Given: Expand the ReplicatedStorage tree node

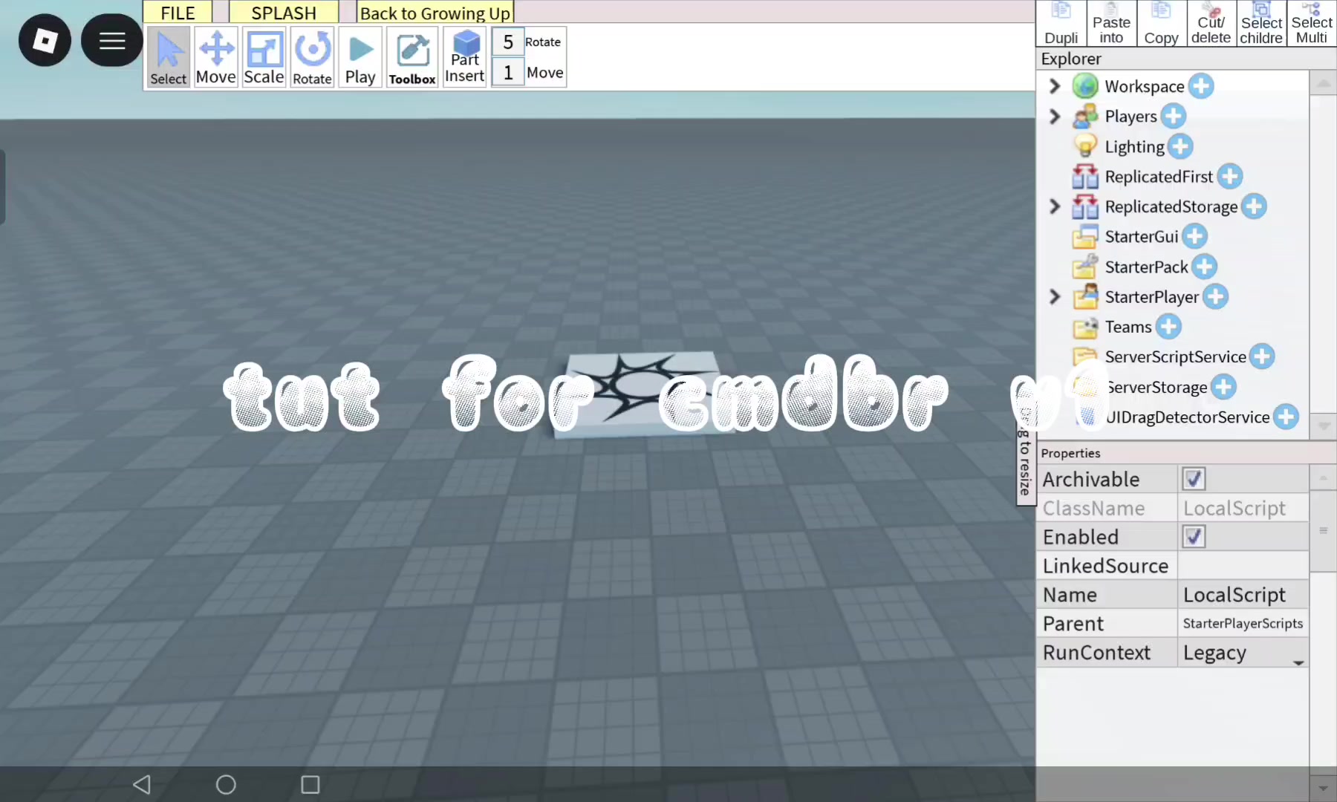Looking at the screenshot, I should pyautogui.click(x=1054, y=206).
